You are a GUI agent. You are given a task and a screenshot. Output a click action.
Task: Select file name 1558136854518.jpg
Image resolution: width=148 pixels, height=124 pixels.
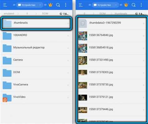[101, 47]
